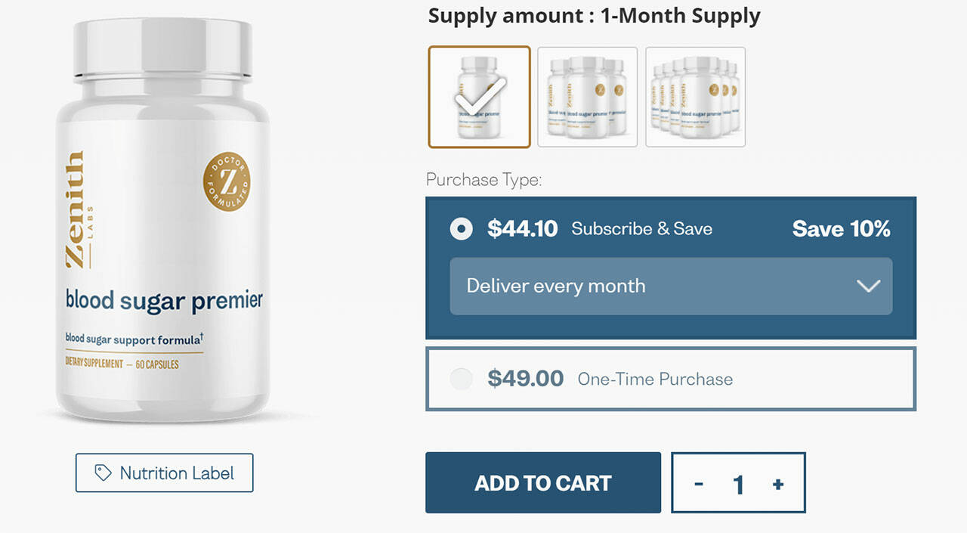
Task: Open the Deliver every month dropdown
Action: pos(671,287)
